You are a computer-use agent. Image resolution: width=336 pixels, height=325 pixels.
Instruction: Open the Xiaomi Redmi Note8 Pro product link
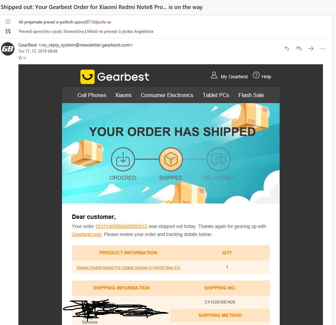point(128,268)
